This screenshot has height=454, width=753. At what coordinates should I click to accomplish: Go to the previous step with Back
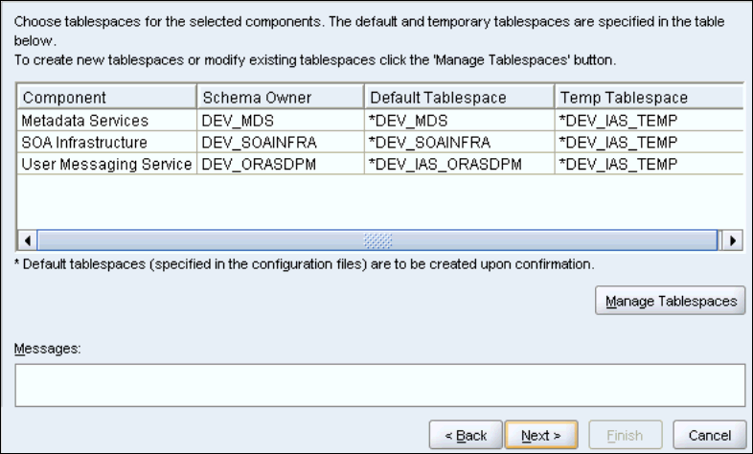tap(465, 434)
